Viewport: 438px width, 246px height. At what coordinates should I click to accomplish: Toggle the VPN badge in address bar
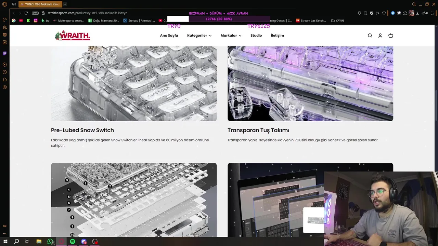pyautogui.click(x=35, y=13)
